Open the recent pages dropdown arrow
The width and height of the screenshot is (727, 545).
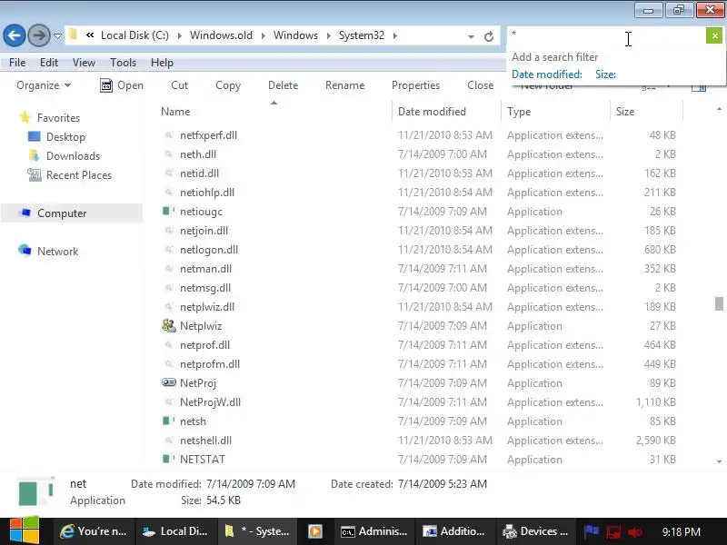57,35
